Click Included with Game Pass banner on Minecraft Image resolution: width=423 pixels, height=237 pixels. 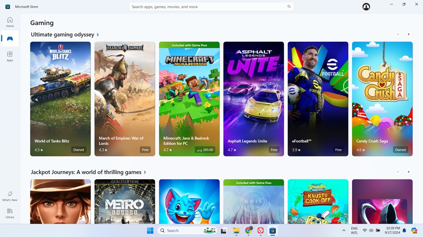pyautogui.click(x=189, y=45)
